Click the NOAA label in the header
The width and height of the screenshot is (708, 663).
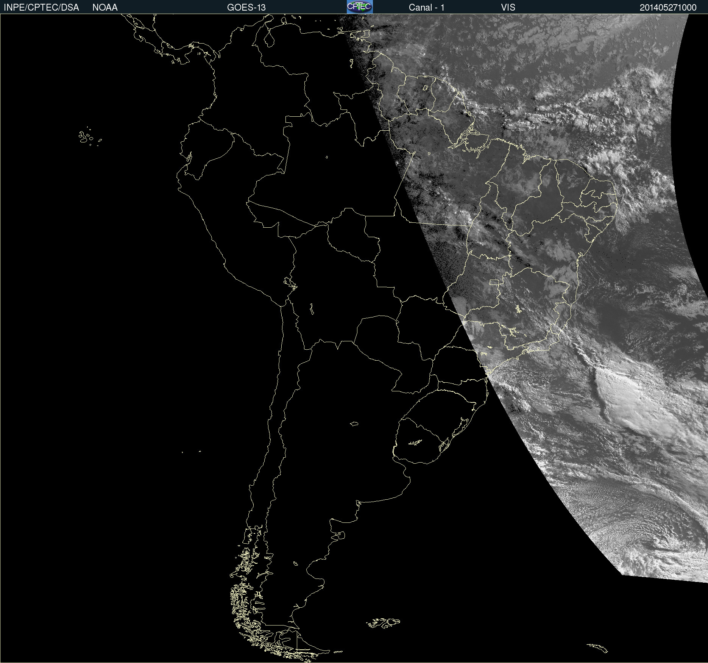tap(105, 8)
